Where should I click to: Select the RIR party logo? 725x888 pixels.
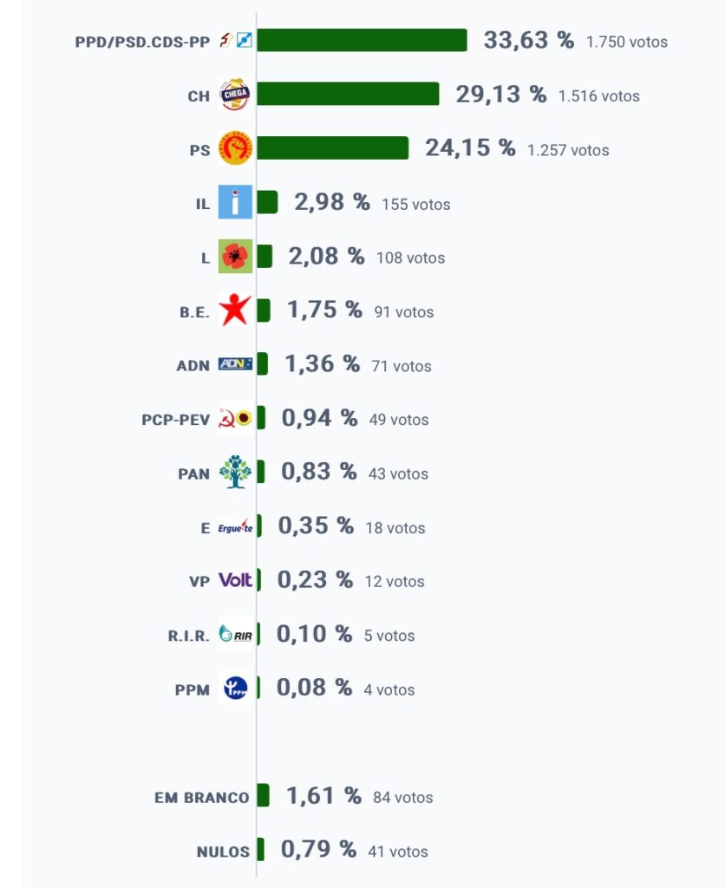235,634
